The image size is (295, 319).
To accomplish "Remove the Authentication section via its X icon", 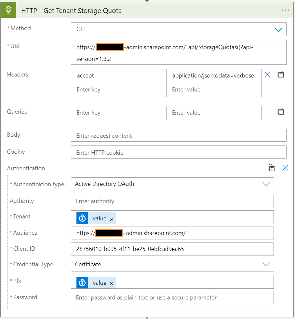I will [x=285, y=168].
